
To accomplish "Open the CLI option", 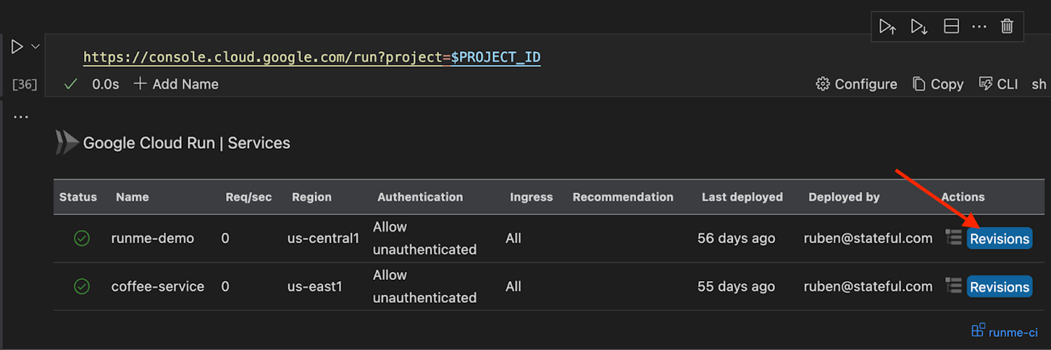I will (x=998, y=84).
